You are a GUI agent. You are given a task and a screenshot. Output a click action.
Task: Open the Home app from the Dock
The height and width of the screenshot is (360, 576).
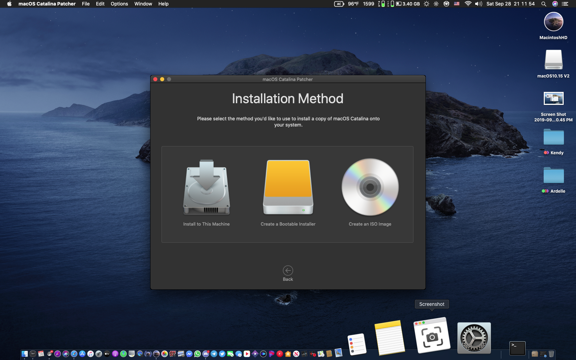point(288,354)
